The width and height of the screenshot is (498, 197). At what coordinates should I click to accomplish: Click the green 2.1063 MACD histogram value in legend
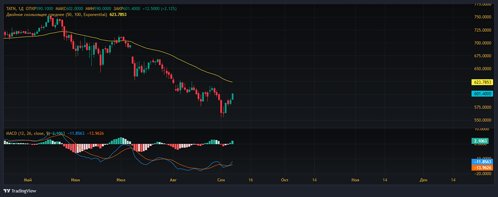pos(58,133)
